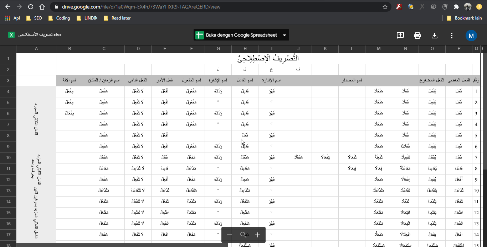Viewport: 487px width, 247px height.
Task: Open the Coding bookmark folder
Action: click(x=59, y=18)
